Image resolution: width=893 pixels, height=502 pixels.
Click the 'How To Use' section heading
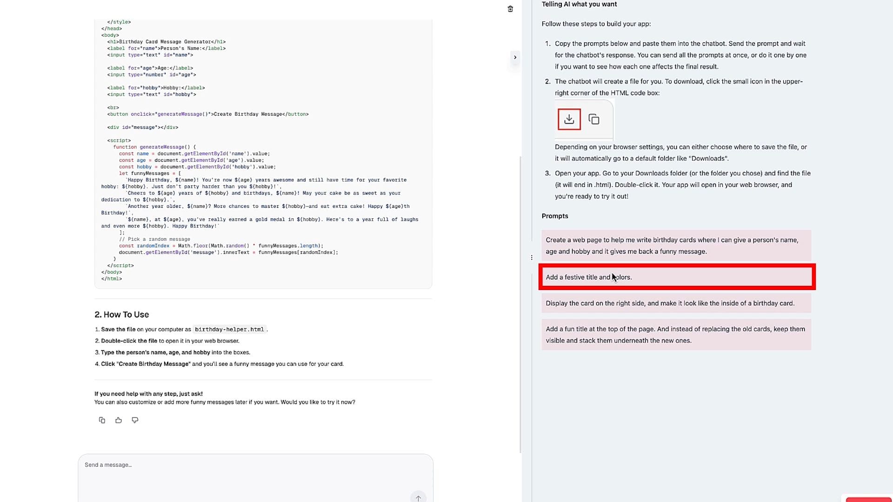tap(122, 315)
